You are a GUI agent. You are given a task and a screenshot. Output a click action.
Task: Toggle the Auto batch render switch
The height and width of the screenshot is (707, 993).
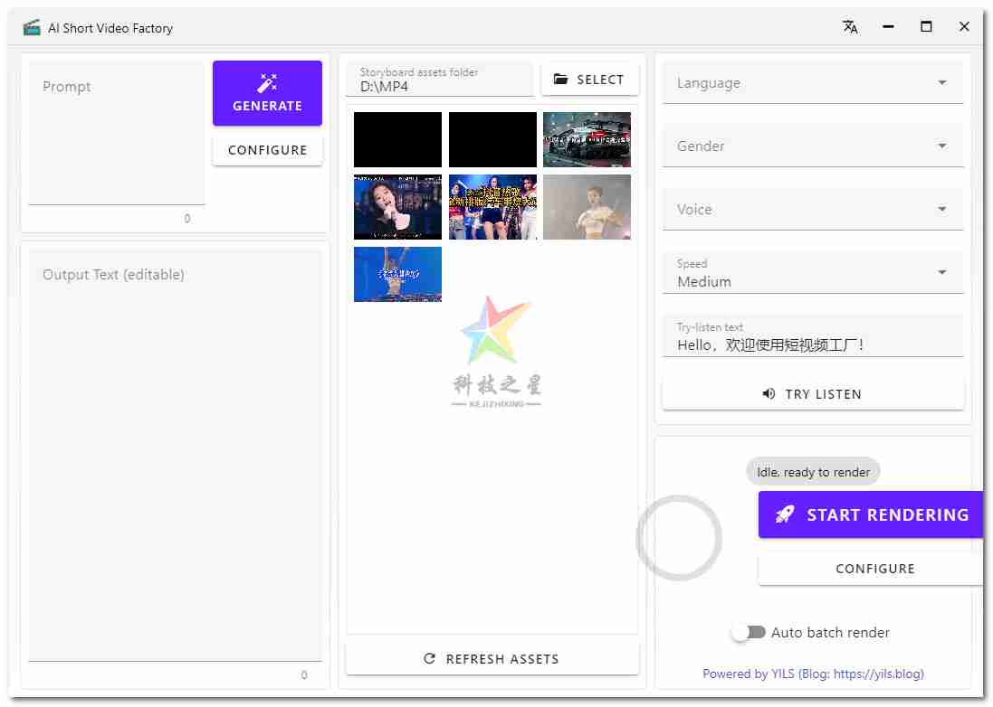(748, 633)
